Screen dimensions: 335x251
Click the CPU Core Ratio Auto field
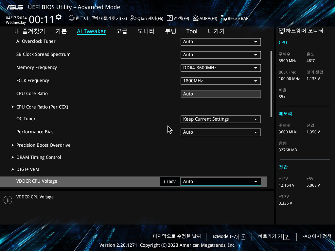coord(221,94)
